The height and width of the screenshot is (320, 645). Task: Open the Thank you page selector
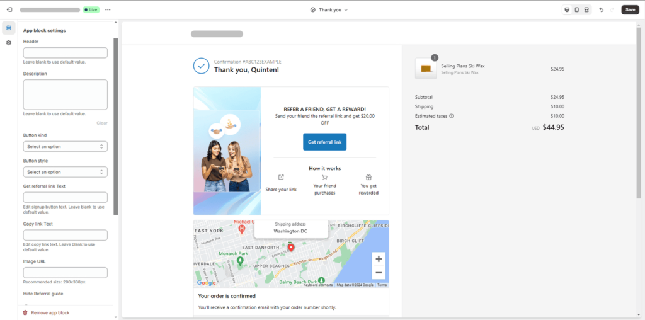(329, 9)
